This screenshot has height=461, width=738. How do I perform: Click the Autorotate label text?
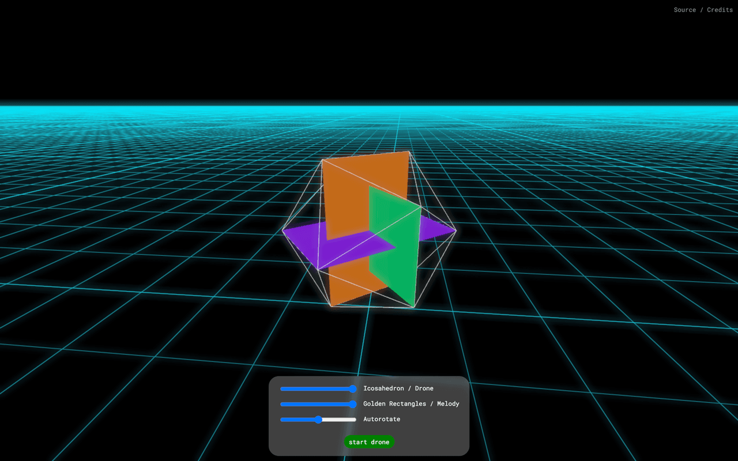point(381,420)
